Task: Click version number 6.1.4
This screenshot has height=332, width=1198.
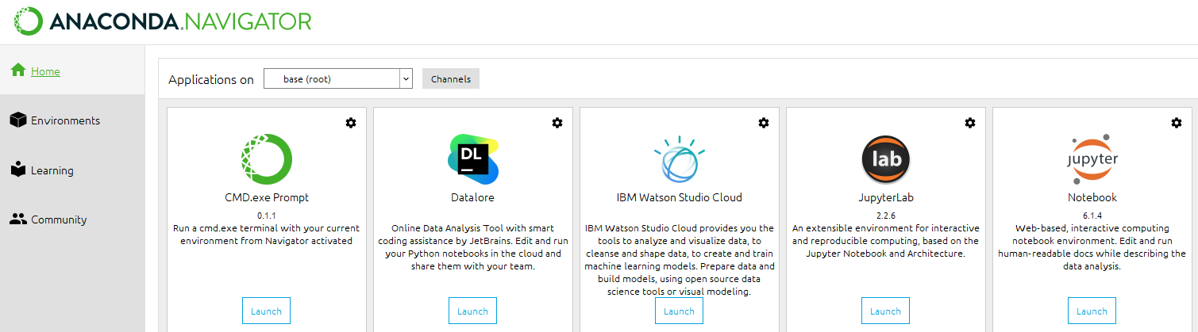Action: [x=1092, y=216]
